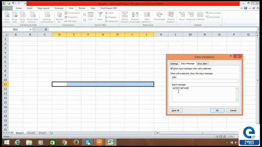Toggle Show input message when cell selected

click(x=172, y=69)
